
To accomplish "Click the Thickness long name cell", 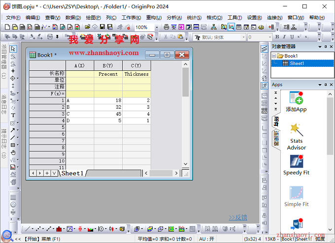I will point(136,74).
